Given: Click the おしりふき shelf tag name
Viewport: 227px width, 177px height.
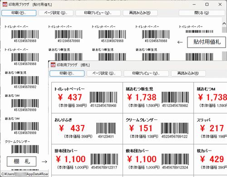Looking at the screenshot, I should point(63,120).
